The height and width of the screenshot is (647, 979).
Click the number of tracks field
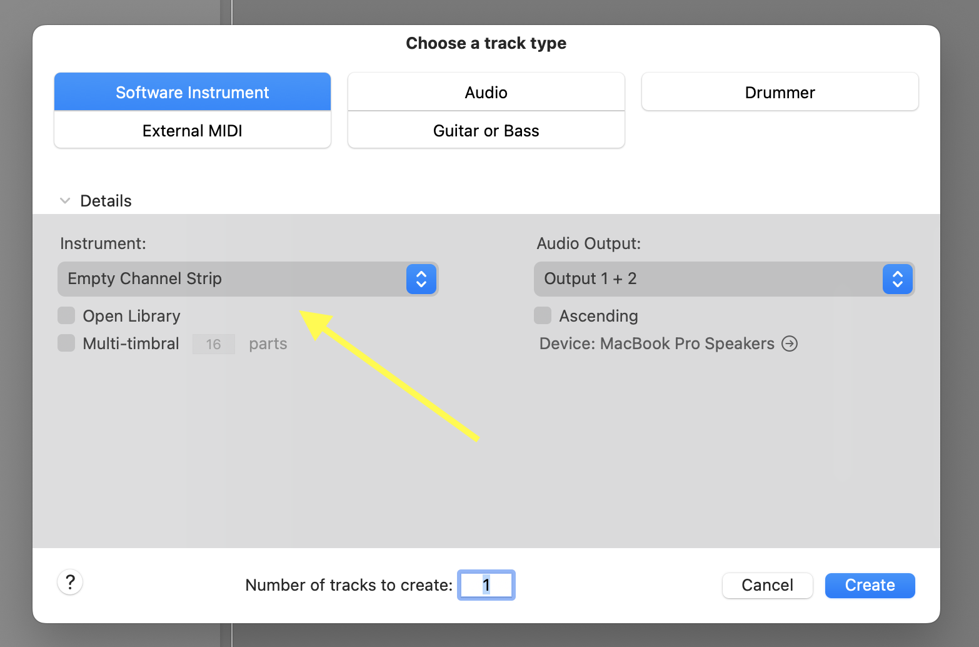coord(486,586)
